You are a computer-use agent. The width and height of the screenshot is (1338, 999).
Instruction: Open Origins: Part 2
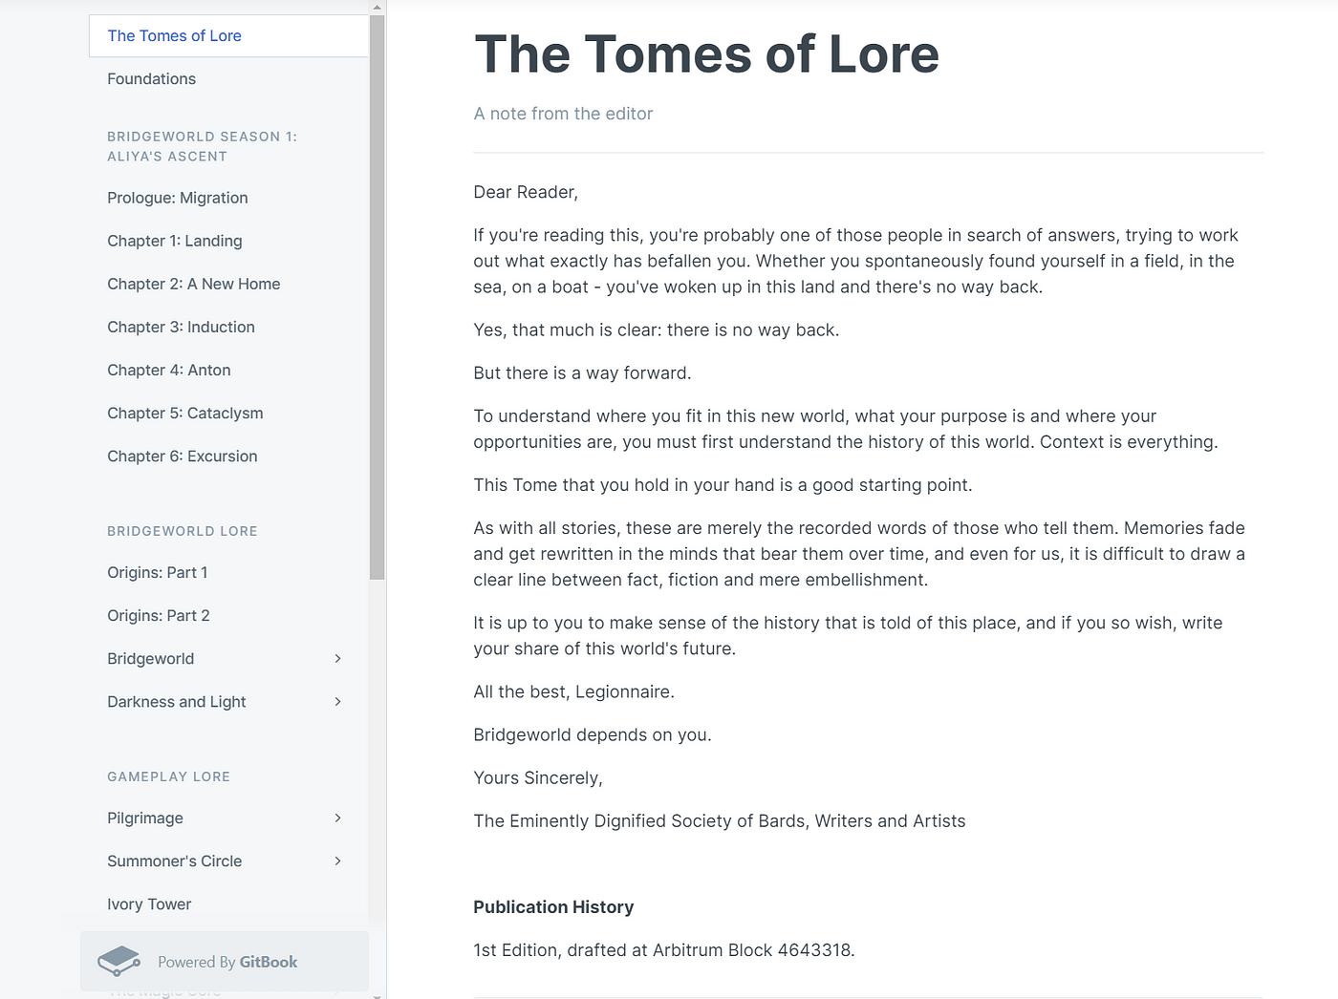pos(158,616)
